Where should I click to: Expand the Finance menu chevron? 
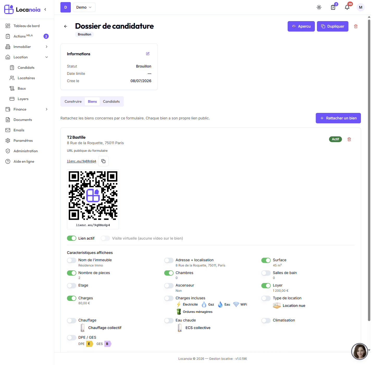click(47, 109)
